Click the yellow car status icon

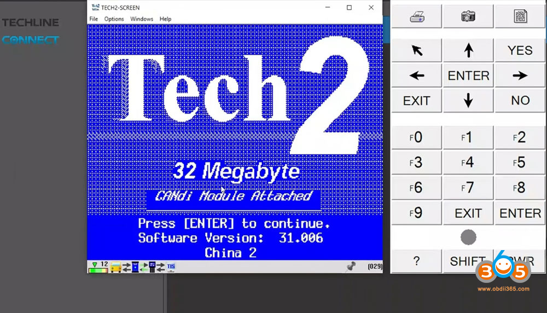[x=116, y=267]
